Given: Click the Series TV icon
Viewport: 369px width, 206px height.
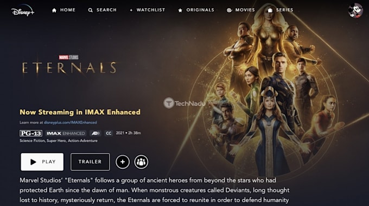Looking at the screenshot, I should tap(270, 10).
